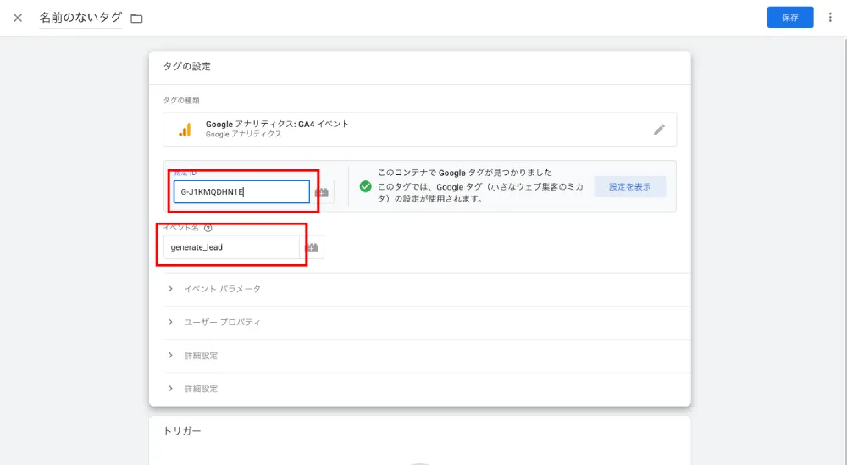Open the three-dot more options menu

(x=830, y=17)
